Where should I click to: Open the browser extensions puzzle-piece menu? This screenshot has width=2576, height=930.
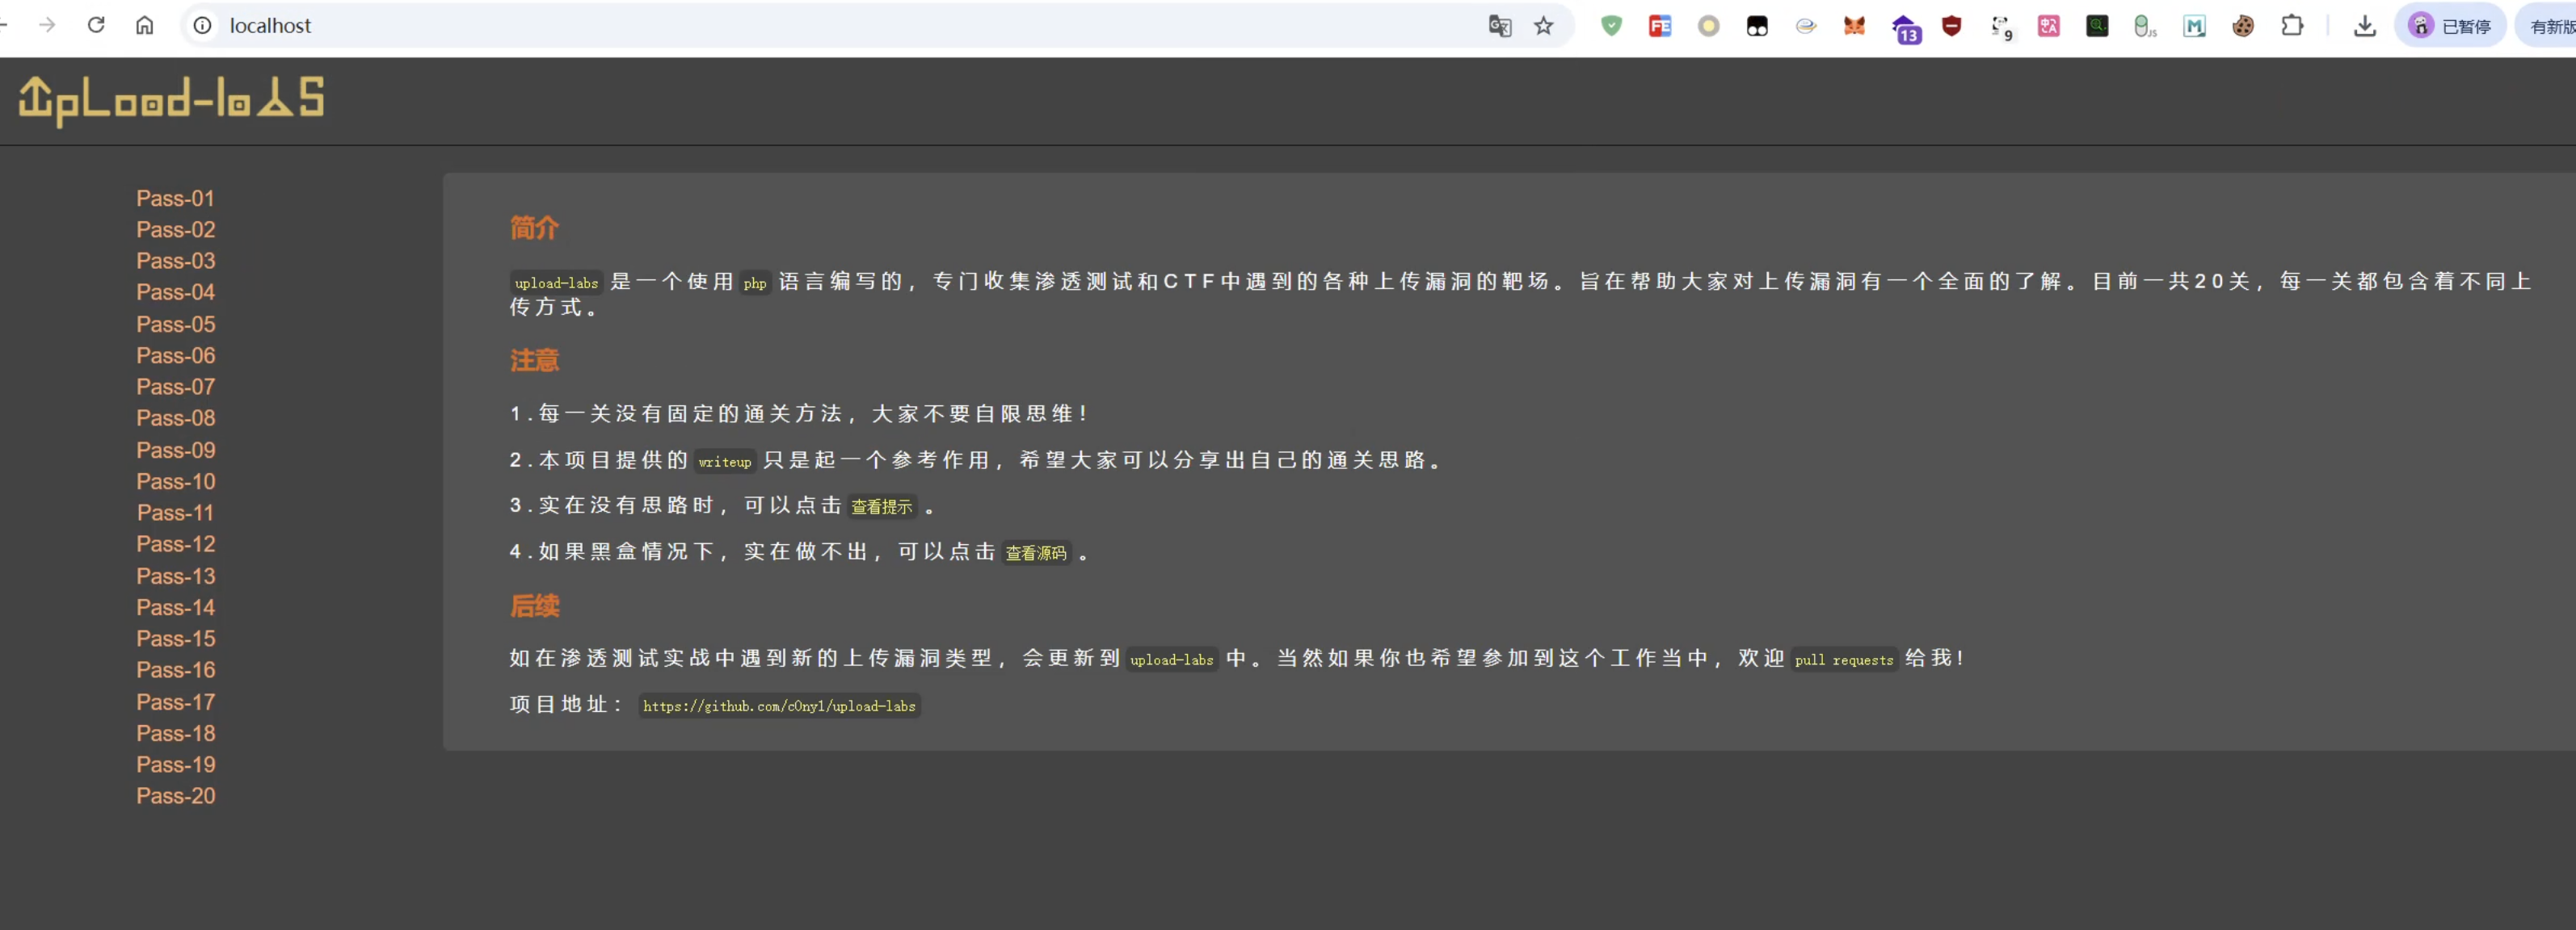point(2292,25)
